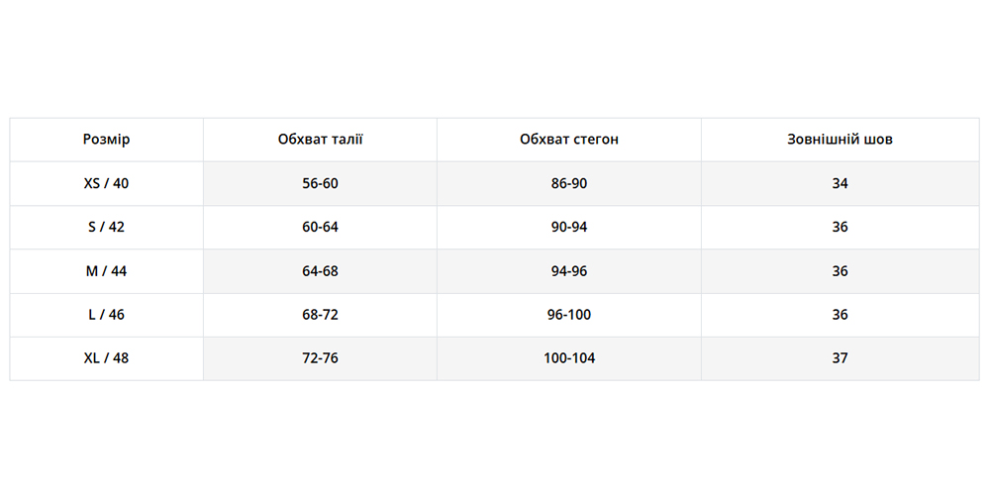
Task: Click hip value 94-96
Action: click(569, 271)
